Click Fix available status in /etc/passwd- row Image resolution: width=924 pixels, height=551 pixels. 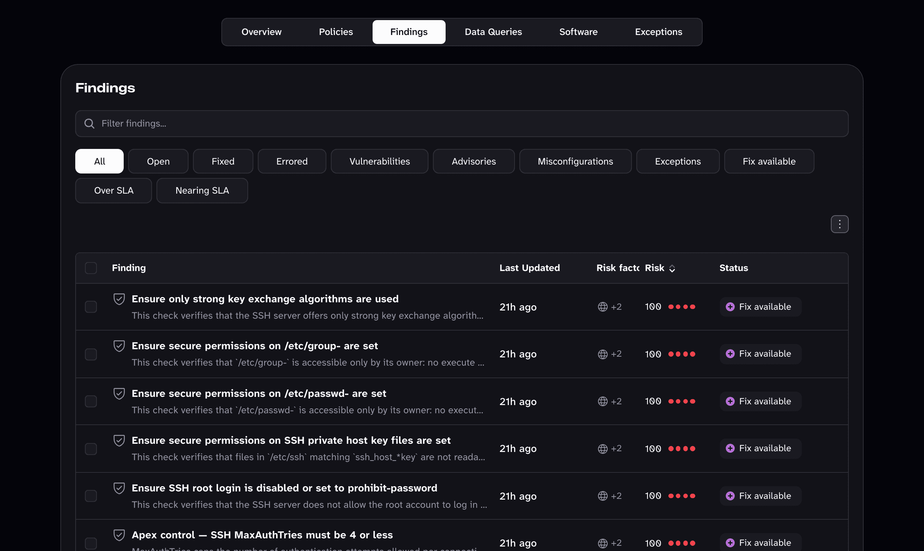(x=760, y=401)
